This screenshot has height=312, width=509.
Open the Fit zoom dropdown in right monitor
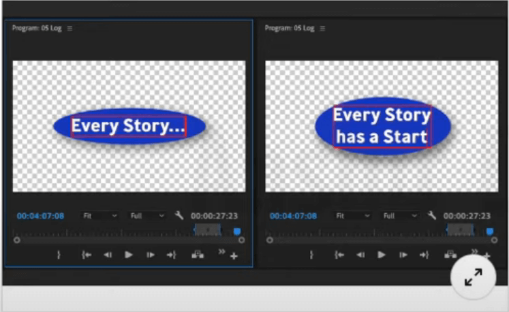[x=352, y=216]
